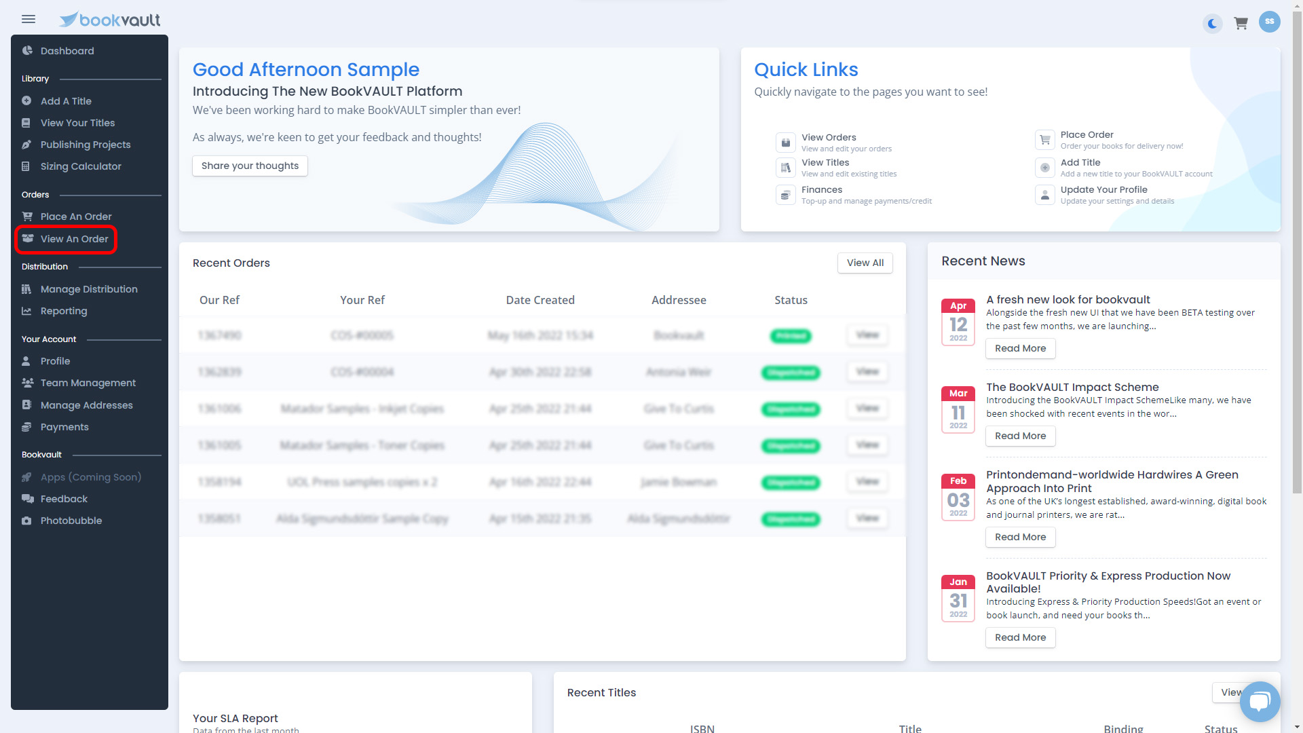Toggle dark mode with the moon icon
The height and width of the screenshot is (733, 1303).
pyautogui.click(x=1213, y=24)
